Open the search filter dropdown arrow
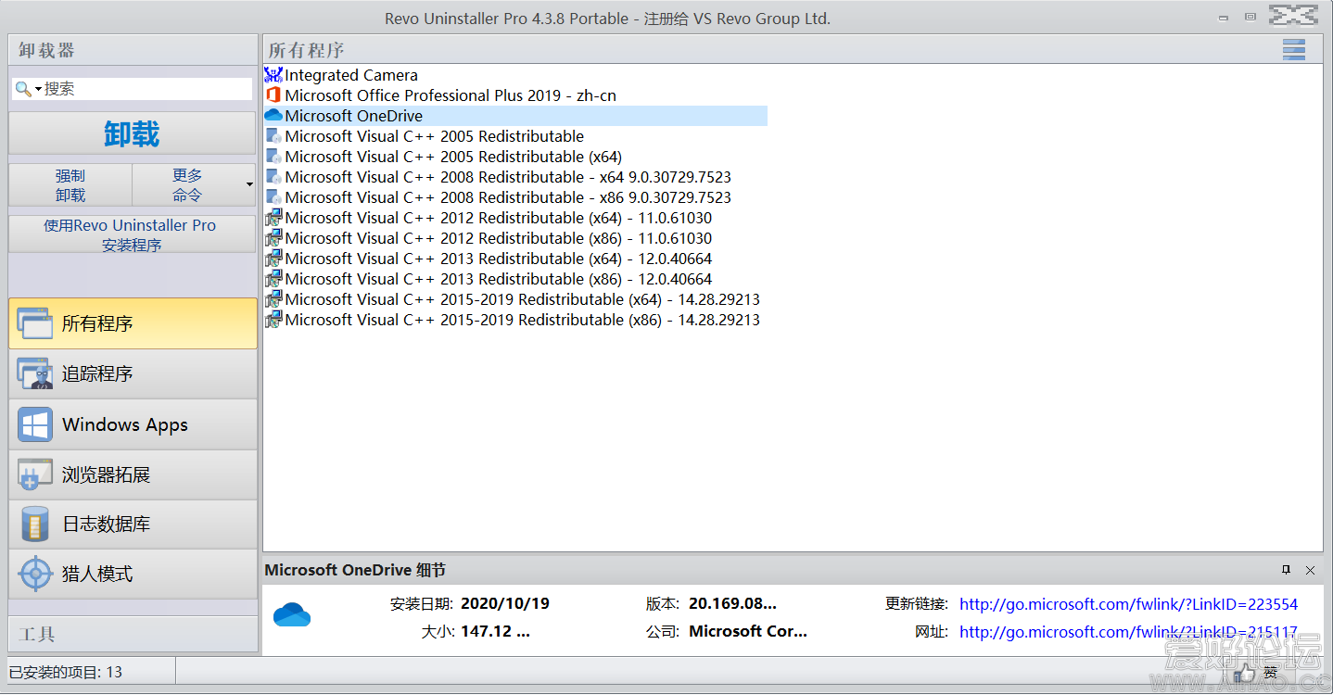The height and width of the screenshot is (695, 1333). click(39, 89)
